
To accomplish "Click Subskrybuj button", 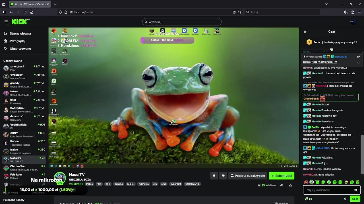I will [x=282, y=176].
